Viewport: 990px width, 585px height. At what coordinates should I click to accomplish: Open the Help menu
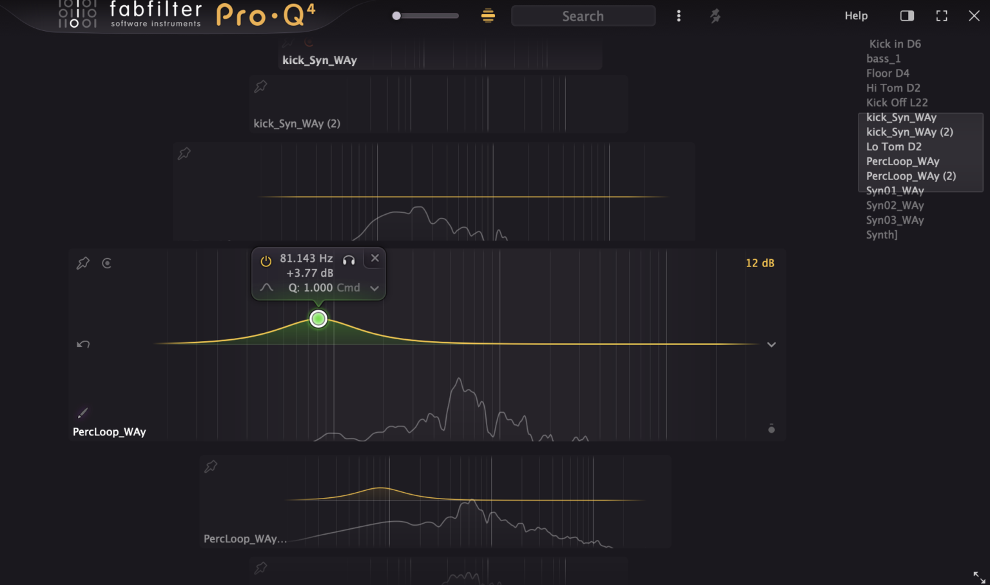tap(856, 15)
